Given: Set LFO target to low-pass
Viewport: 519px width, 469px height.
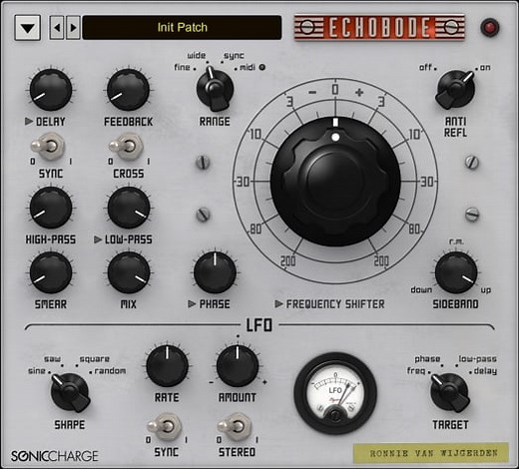Looking at the screenshot, I should click(x=477, y=359).
